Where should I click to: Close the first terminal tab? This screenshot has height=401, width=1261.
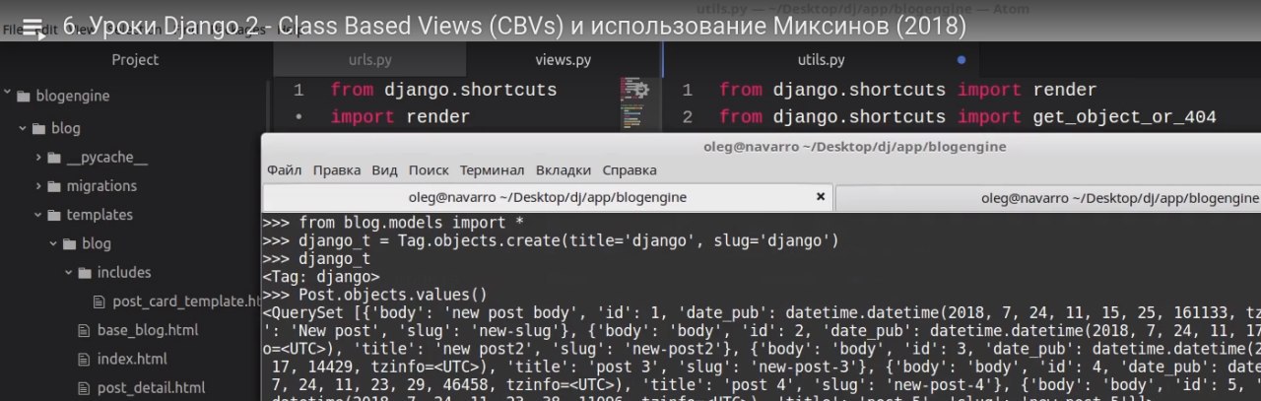click(x=820, y=197)
